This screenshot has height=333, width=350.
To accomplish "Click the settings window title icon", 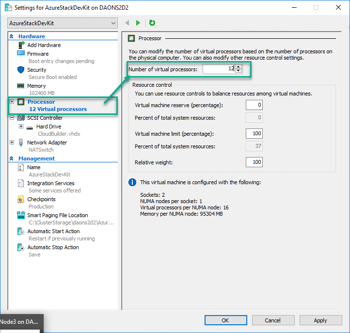I will click(x=8, y=8).
